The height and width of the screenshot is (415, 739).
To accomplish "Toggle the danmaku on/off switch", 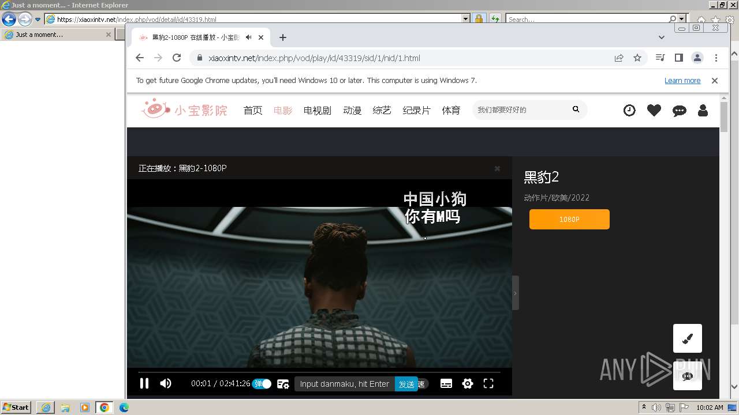I will pos(262,384).
